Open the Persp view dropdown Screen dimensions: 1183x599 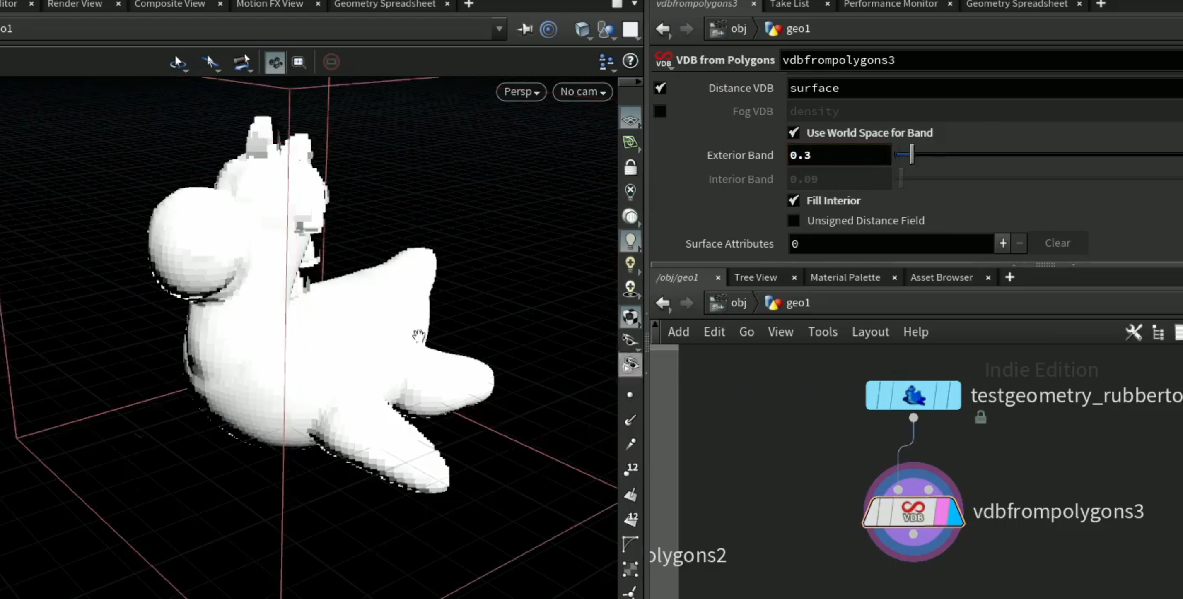pyautogui.click(x=521, y=91)
